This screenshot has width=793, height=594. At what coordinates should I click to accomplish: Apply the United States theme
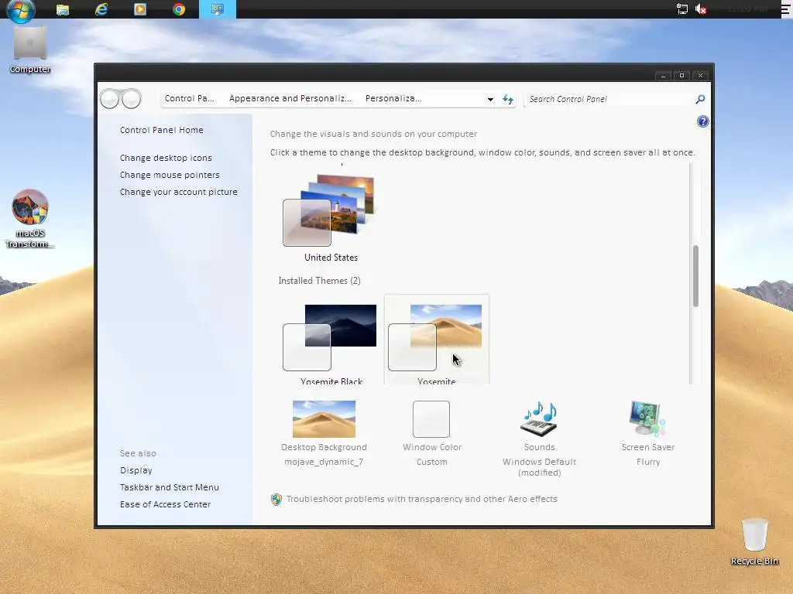(x=331, y=218)
